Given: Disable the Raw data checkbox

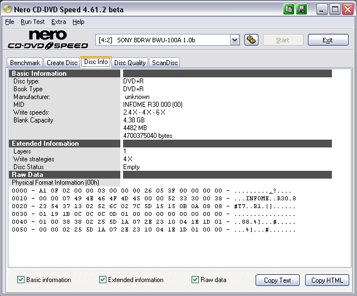Looking at the screenshot, I should [x=195, y=280].
